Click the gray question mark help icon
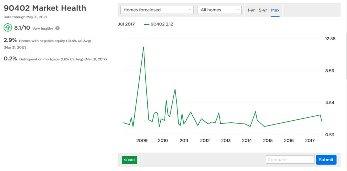This screenshot has height=171, width=347. [x=57, y=28]
